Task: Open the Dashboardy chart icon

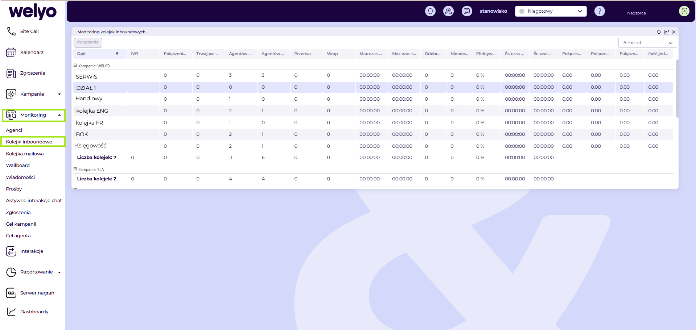Action: click(x=11, y=312)
